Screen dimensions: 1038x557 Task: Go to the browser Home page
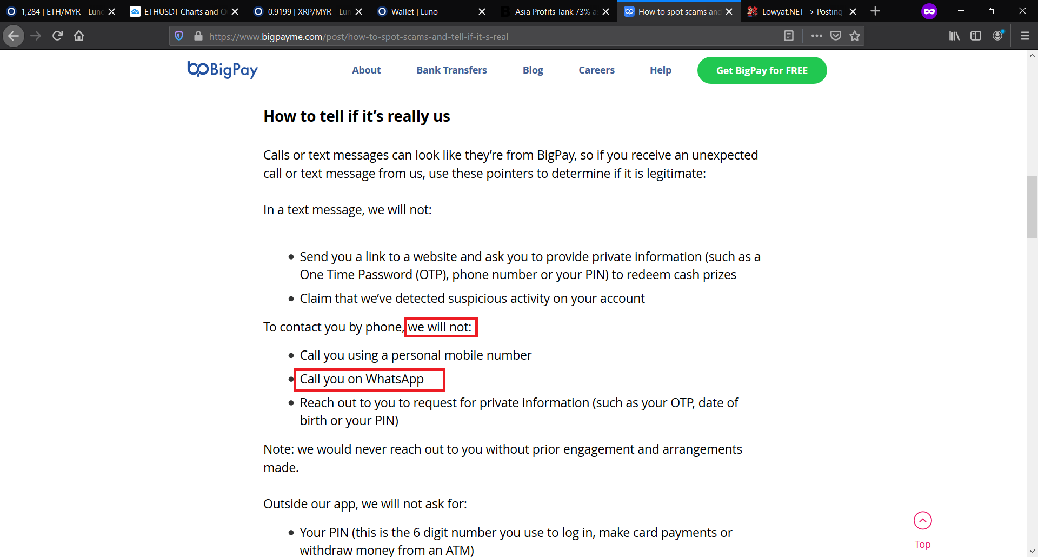(x=79, y=36)
